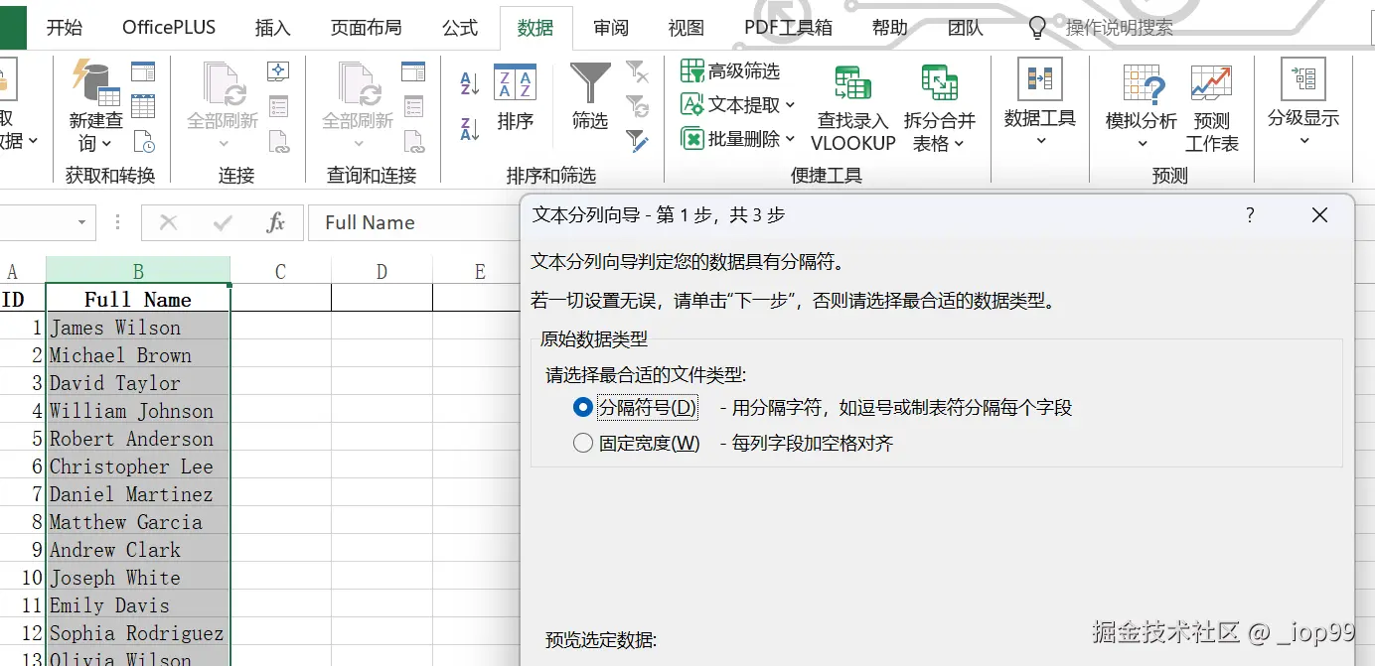
Task: Select the 分隔符号(D) radio option
Action: pyautogui.click(x=583, y=407)
